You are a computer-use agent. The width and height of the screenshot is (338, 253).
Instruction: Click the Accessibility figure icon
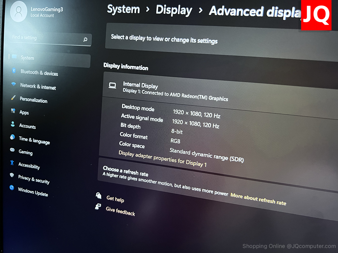[x=12, y=162]
